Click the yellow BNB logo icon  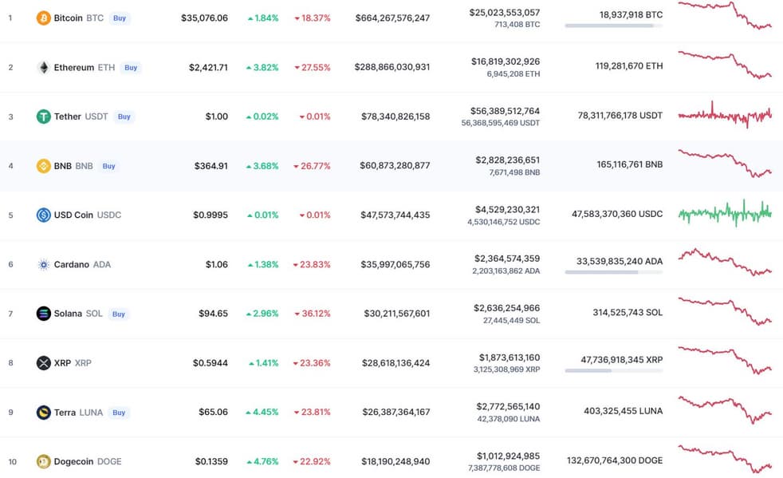coord(43,166)
